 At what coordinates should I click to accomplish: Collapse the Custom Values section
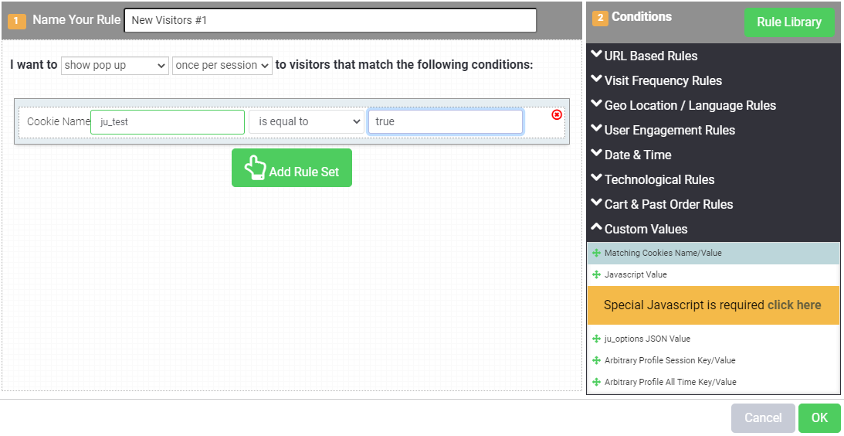tap(646, 229)
